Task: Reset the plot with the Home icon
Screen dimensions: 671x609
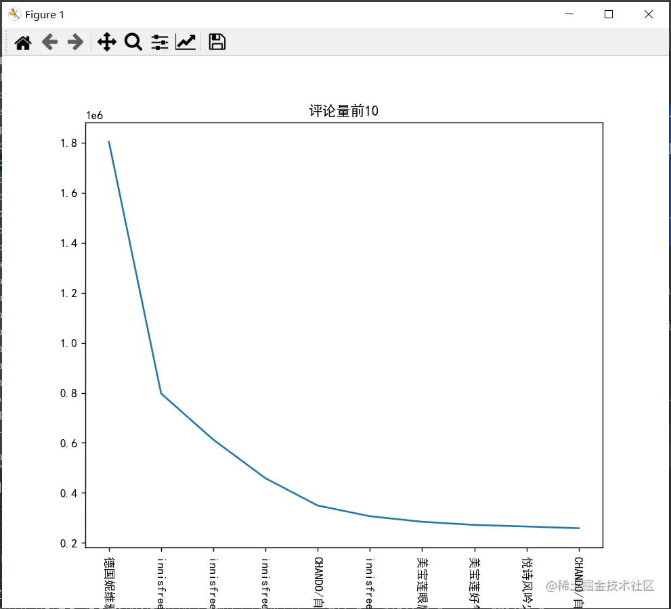Action: (x=23, y=43)
